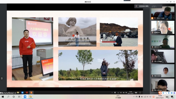The width and height of the screenshot is (176, 99).
Task: Click the Windows Start button
Action: [3, 97]
